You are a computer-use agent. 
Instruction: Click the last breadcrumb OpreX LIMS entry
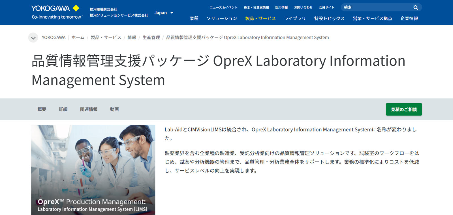247,38
